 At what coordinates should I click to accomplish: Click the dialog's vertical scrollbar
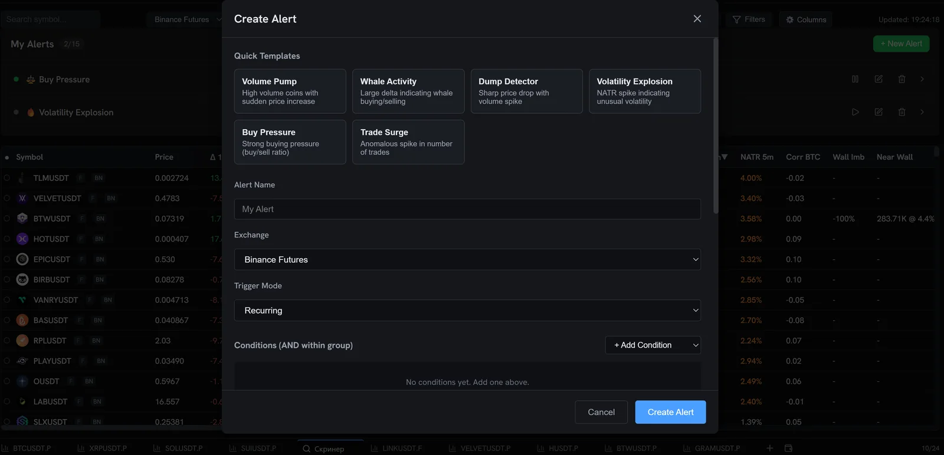pos(716,126)
